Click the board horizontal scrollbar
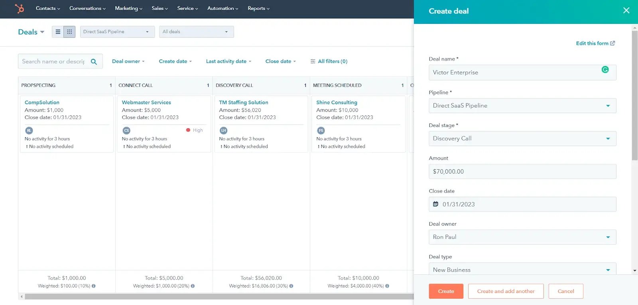The image size is (638, 305). [x=219, y=297]
